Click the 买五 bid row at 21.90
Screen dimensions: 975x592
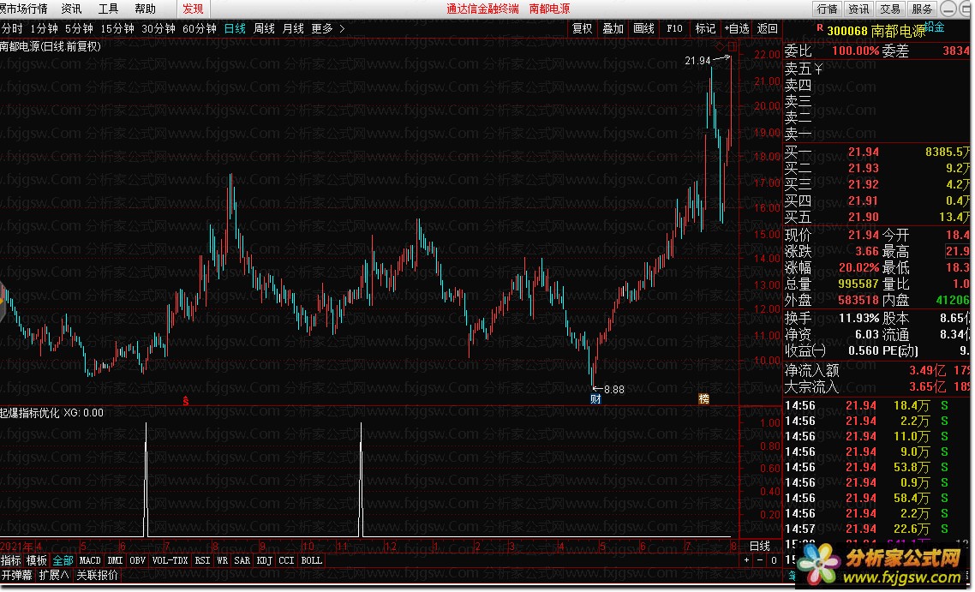(877, 217)
